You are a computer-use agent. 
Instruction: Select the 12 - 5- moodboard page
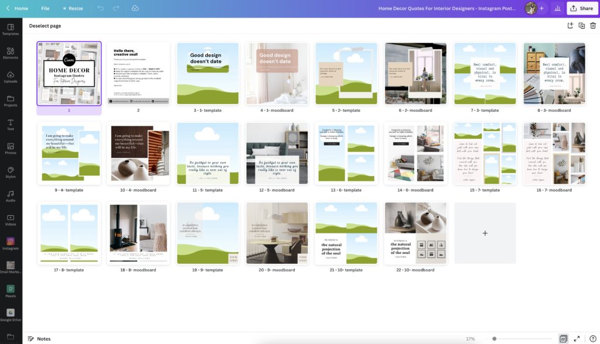click(277, 153)
